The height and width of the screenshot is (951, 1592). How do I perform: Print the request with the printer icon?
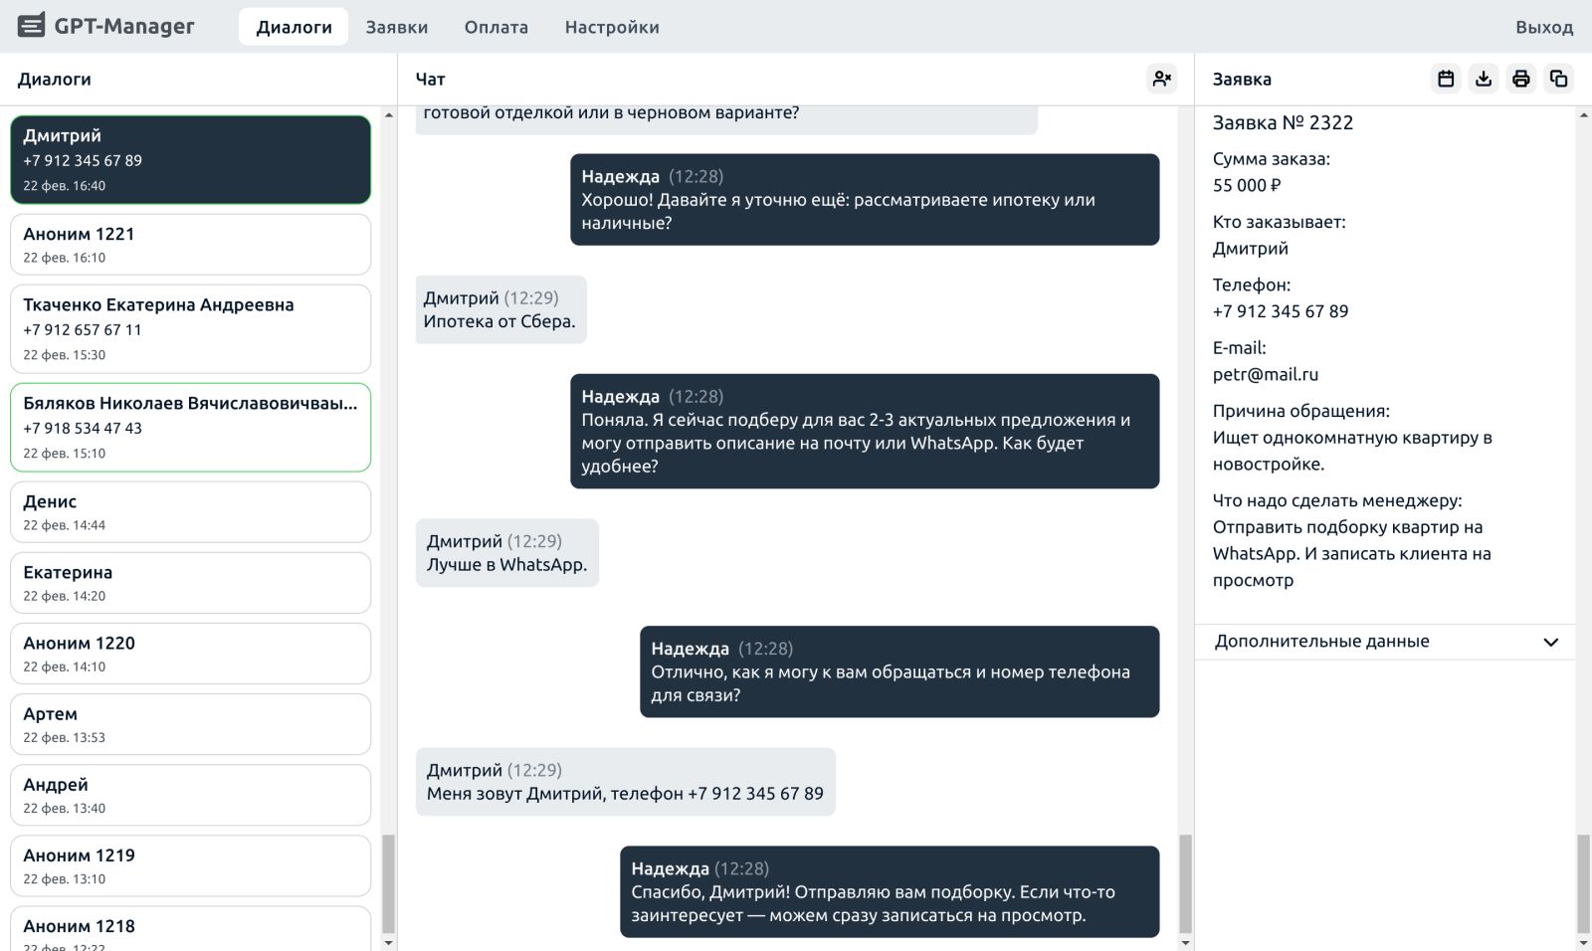point(1520,79)
